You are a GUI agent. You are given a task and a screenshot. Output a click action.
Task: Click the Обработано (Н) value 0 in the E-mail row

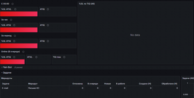coord(177,88)
